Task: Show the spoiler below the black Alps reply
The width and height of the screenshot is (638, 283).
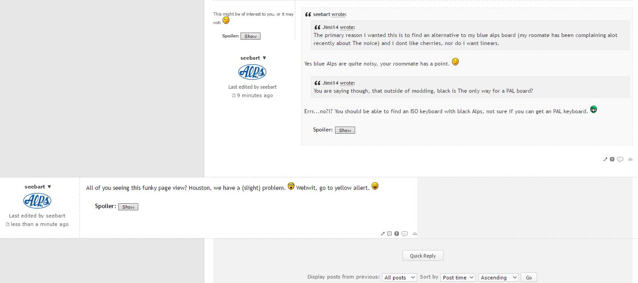Action: 345,130
